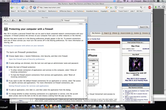Click magnifier in Google search box
The width and height of the screenshot is (166, 110).
141,8
